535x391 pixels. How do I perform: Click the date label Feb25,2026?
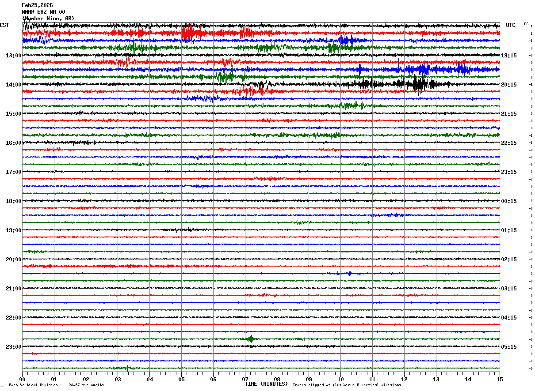[37, 5]
